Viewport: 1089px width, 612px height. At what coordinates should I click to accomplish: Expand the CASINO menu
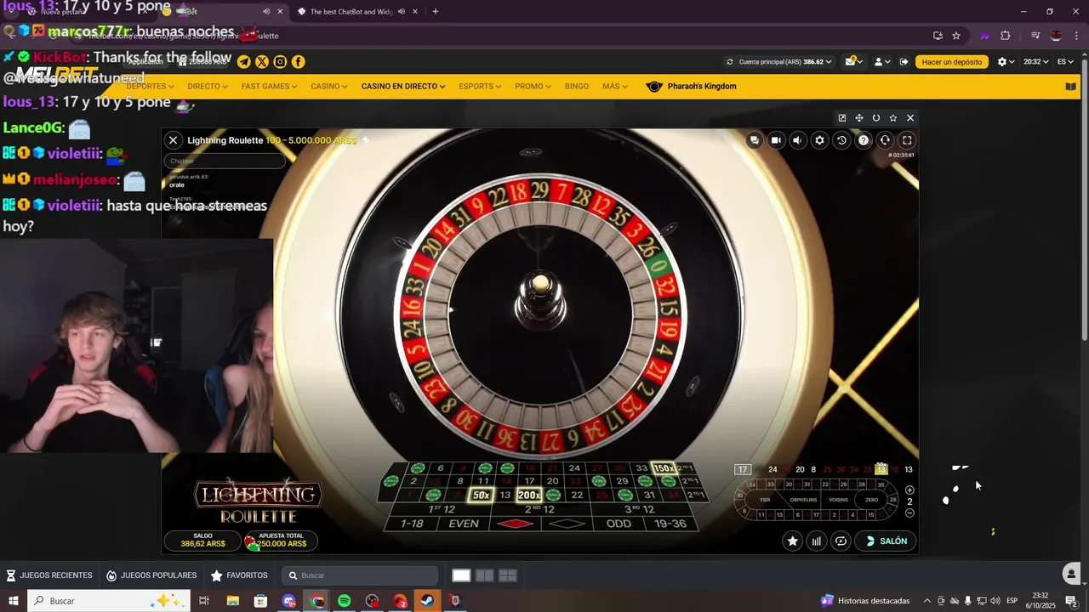(329, 86)
